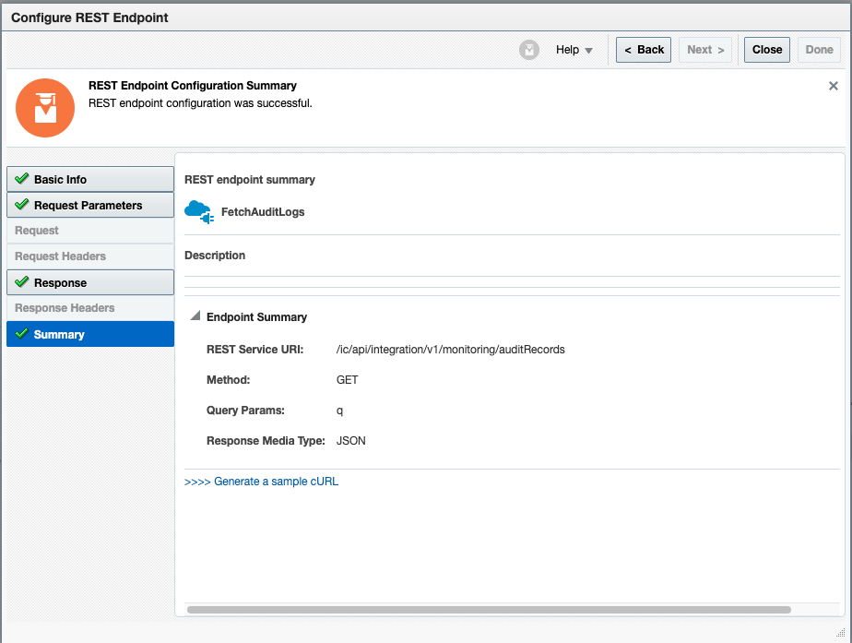Open the Help dropdown menu
Image resolution: width=852 pixels, height=643 pixels.
[574, 49]
